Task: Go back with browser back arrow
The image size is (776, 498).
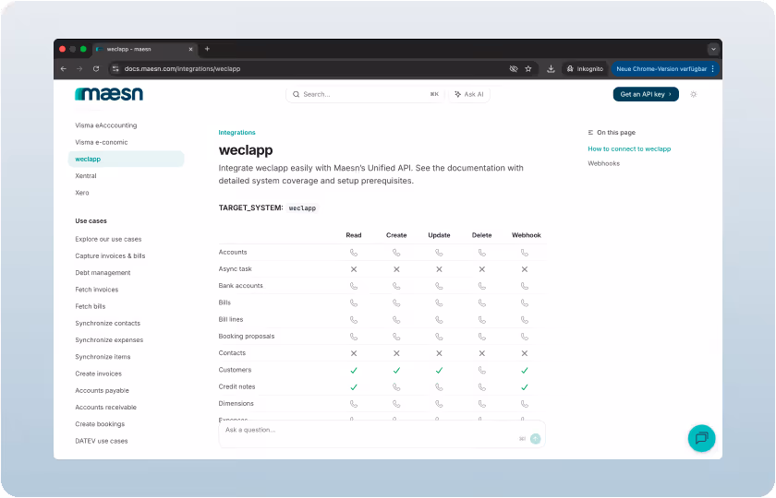Action: [64, 68]
